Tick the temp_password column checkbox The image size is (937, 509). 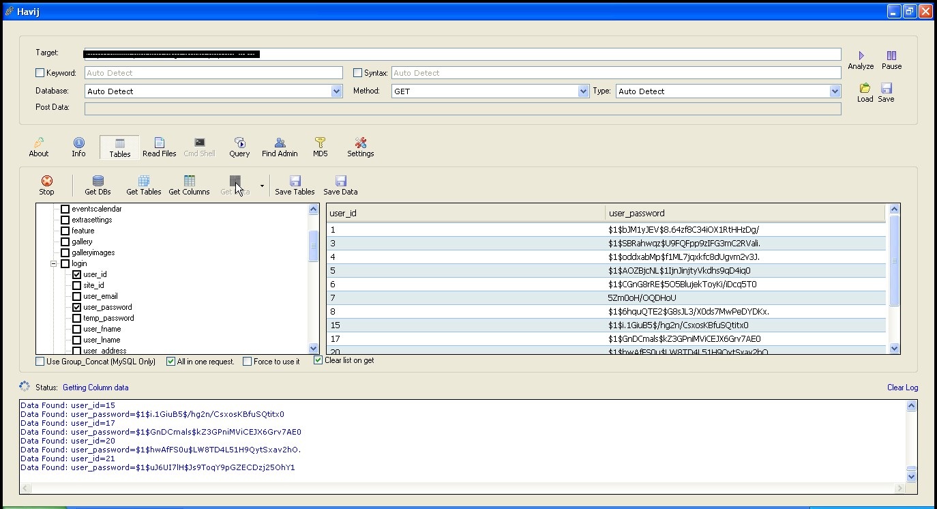coord(76,318)
